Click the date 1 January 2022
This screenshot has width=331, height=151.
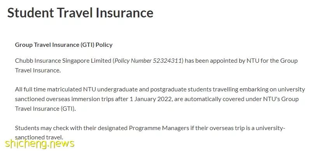[x=151, y=99]
